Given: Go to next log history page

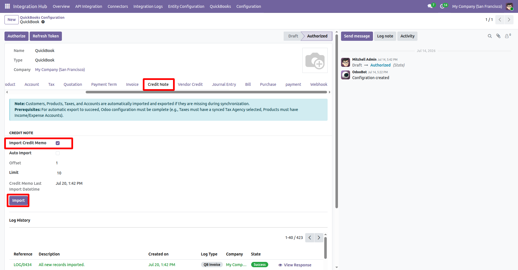Looking at the screenshot, I should click(319, 238).
